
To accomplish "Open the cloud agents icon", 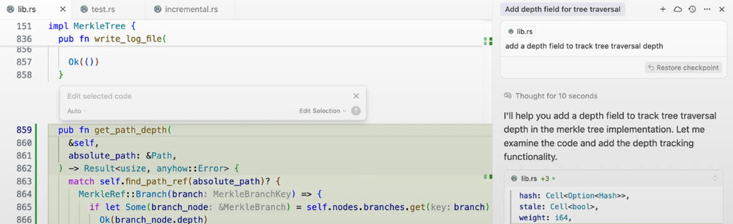I will [677, 9].
